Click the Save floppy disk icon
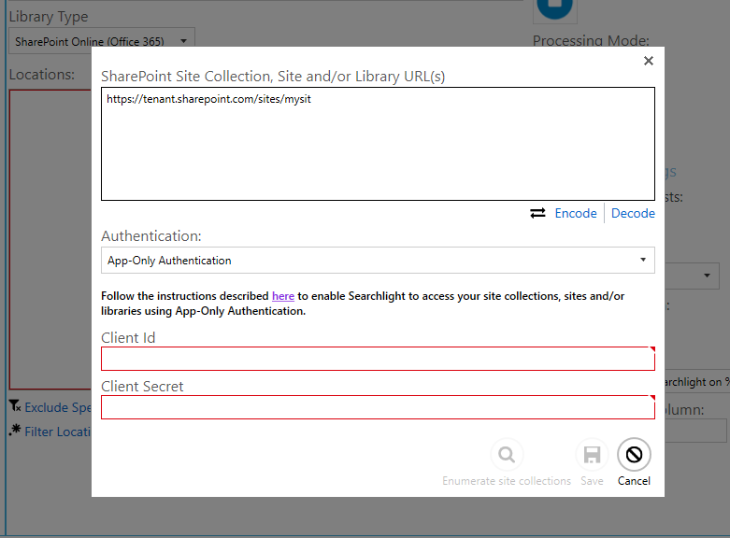Viewport: 730px width, 538px height. pos(592,455)
